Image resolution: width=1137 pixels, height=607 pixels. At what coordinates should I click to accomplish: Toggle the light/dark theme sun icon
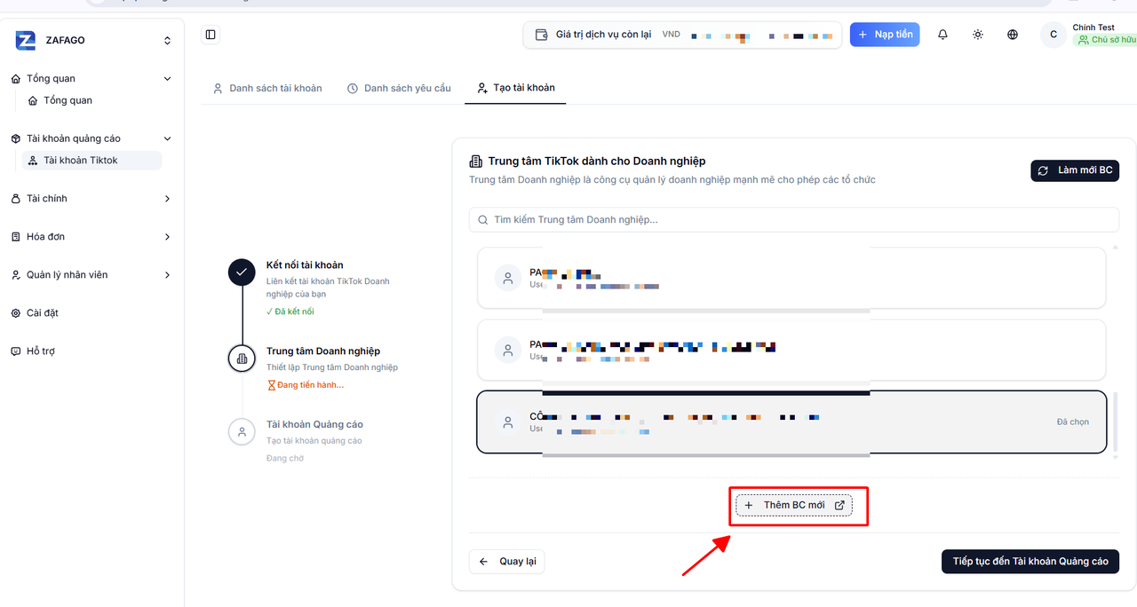point(978,35)
